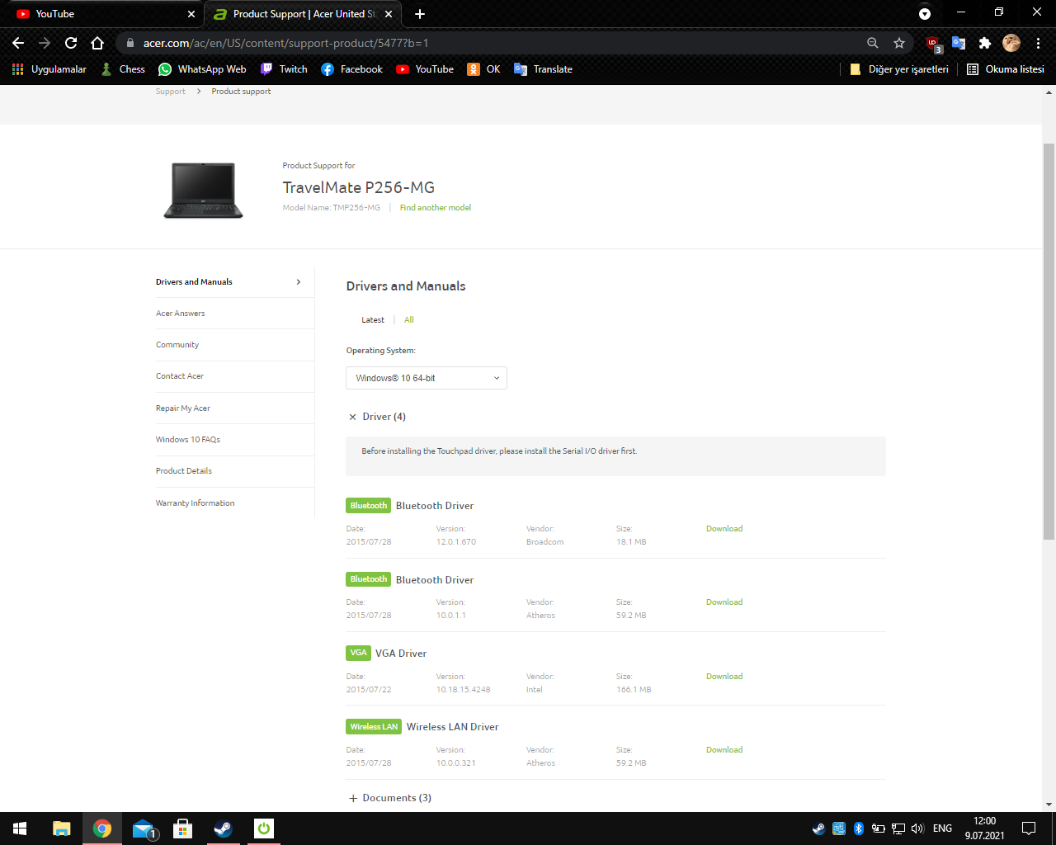Open Community in the sidebar
The image size is (1056, 845).
[x=177, y=345]
